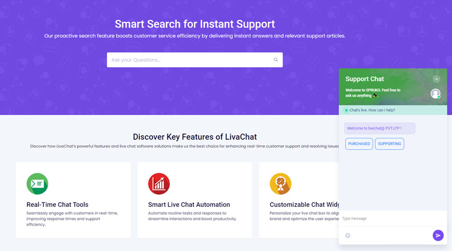452x251 pixels.
Task: Click the support agent avatar icon
Action: (435, 94)
